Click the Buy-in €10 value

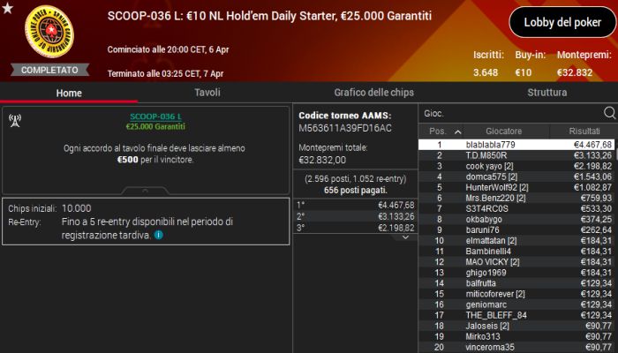(524, 72)
